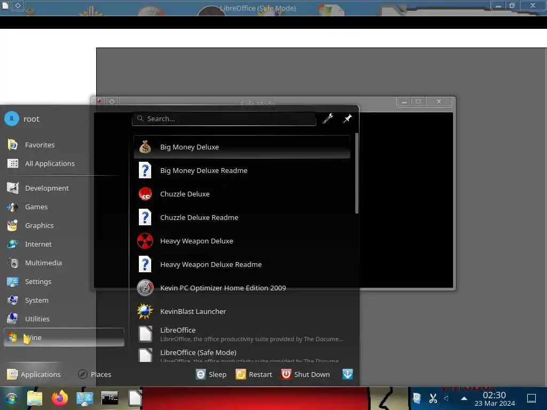The height and width of the screenshot is (410, 547).
Task: Open the Settings category
Action: pyautogui.click(x=64, y=281)
